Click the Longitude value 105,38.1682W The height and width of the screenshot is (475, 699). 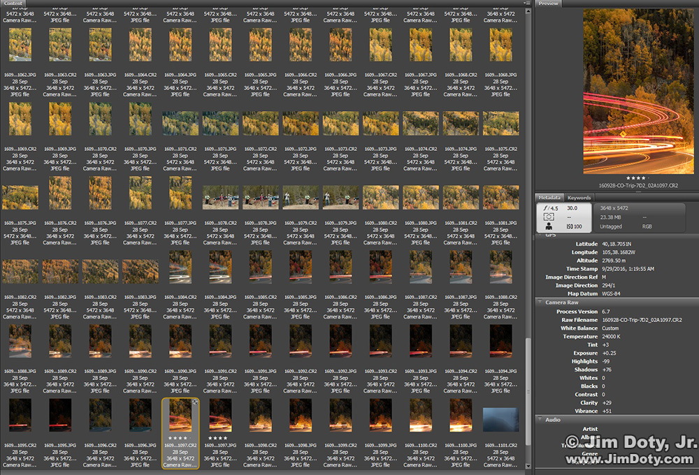click(x=619, y=252)
